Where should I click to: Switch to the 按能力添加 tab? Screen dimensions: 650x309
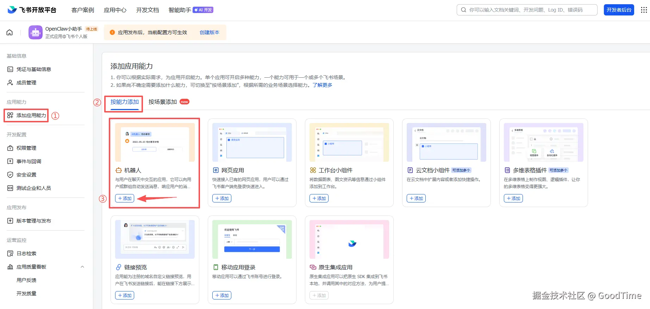point(125,102)
